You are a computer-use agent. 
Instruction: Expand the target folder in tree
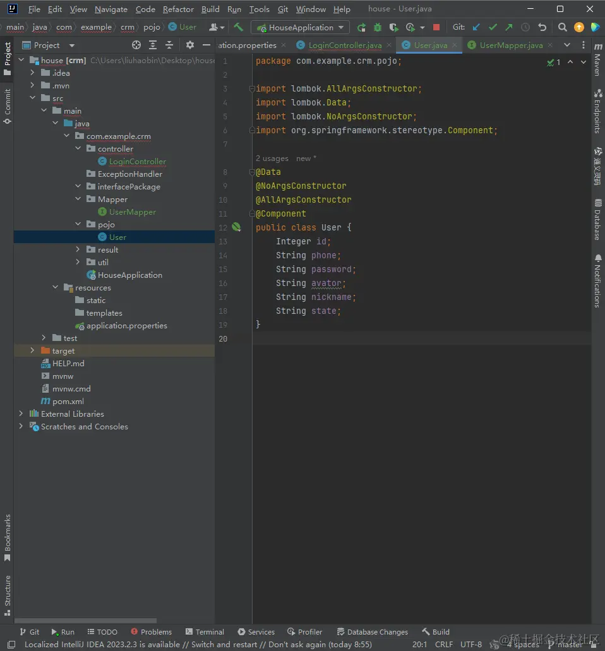point(32,350)
